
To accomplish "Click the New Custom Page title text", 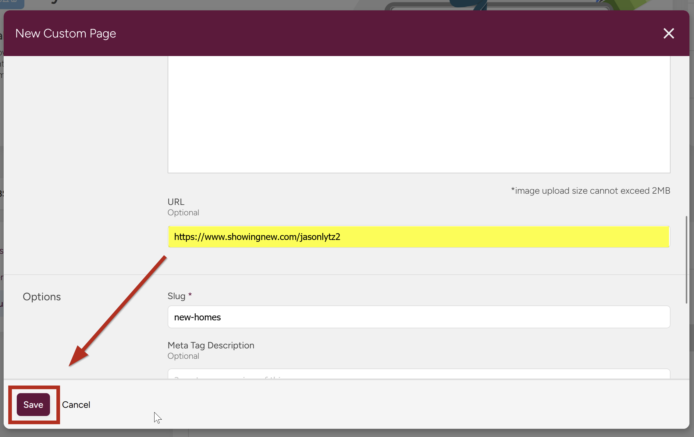I will tap(66, 33).
